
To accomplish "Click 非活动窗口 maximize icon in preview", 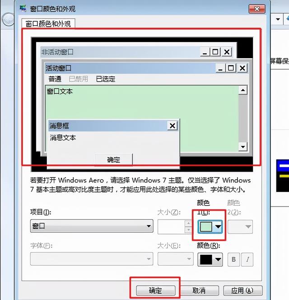I will tap(215, 52).
